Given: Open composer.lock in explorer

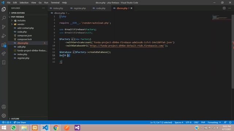Looking at the screenshot, I should click(28, 39).
